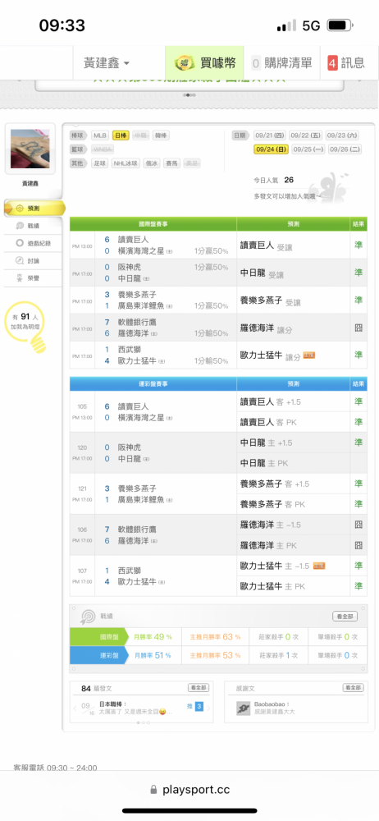Screen dimensions: 379x821
Task: Click orange badge beside 歐力士猛牛 主 -1.5
Action: coord(319,566)
